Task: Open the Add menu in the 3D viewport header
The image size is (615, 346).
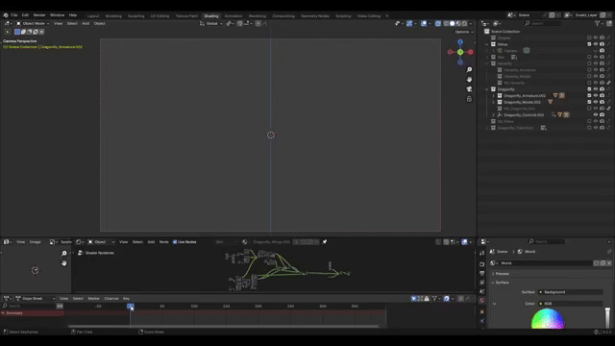Action: click(86, 23)
